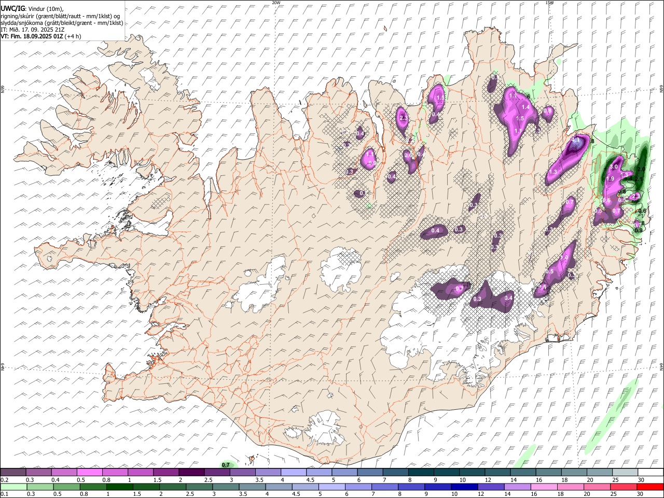664x498 pixels.
Task: Click the dark purple 0.2 swatch in upper legend row
Action: [13, 473]
